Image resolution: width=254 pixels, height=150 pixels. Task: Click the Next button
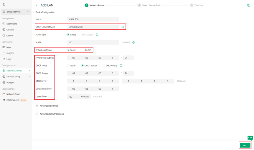(x=245, y=145)
